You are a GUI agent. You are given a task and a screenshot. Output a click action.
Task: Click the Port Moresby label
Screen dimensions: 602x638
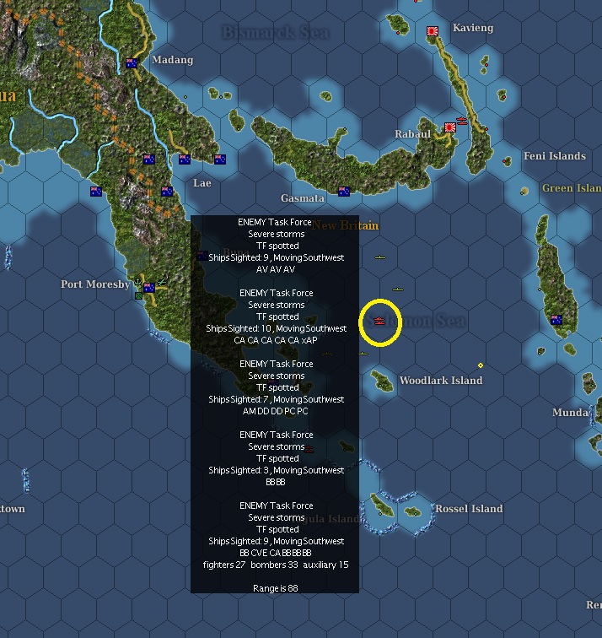(x=95, y=284)
